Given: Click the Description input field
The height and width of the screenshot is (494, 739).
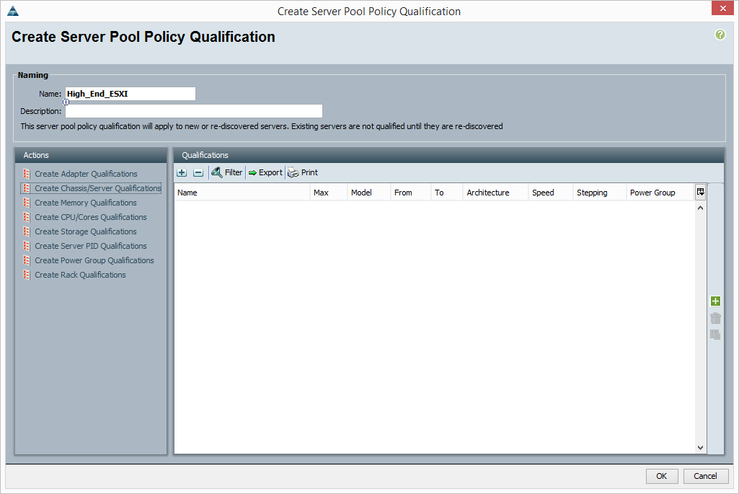Looking at the screenshot, I should 194,111.
